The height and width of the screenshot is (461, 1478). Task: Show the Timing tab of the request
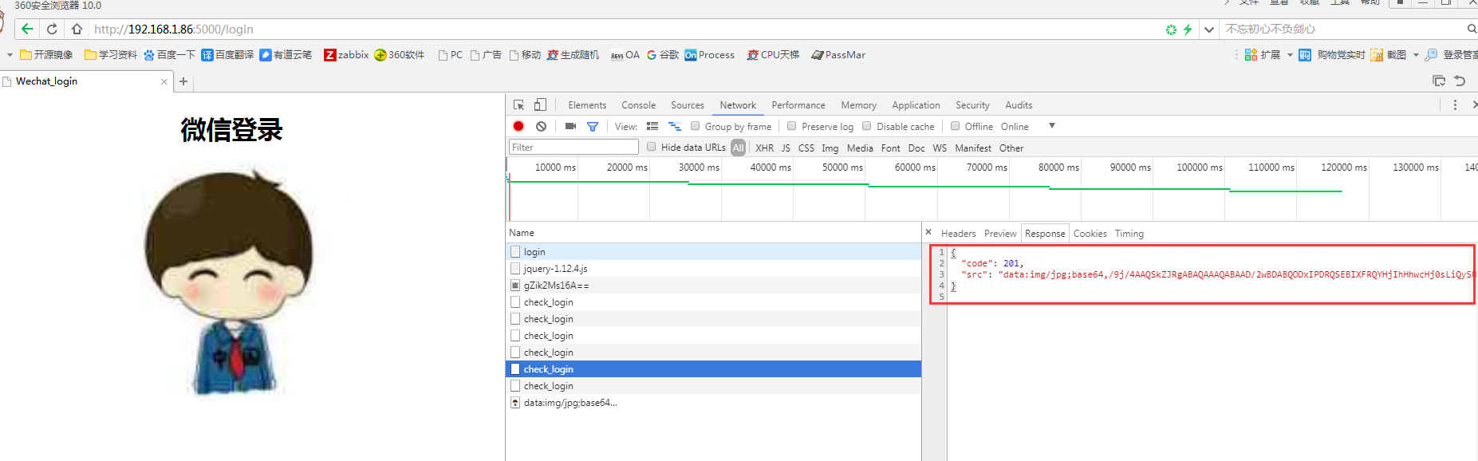[x=1129, y=234]
